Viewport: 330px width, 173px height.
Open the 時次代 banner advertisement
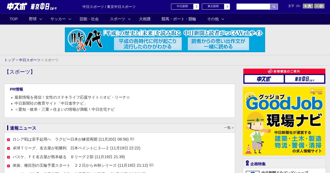pos(165,40)
